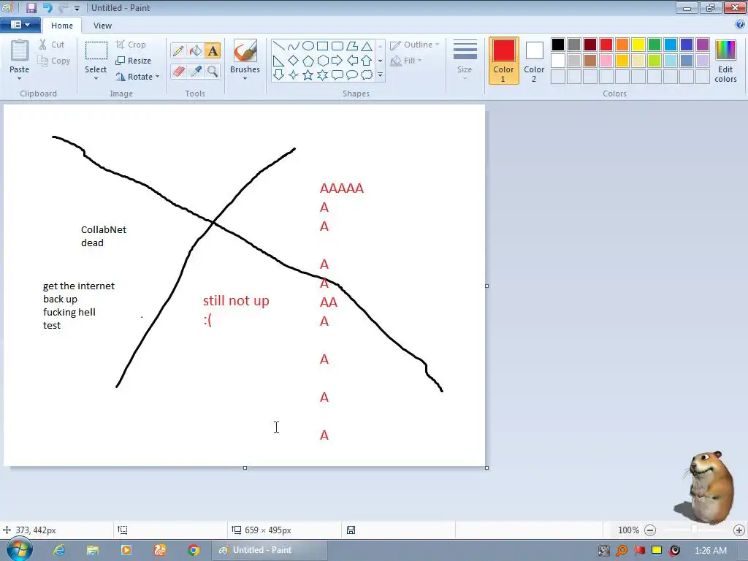This screenshot has height=561, width=748.
Task: Activate Color 1 selector
Action: tap(504, 61)
